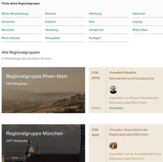
Task: Click the Organisiert von Dr. Eva Mathilde Fuchs text
Action: coord(135,154)
